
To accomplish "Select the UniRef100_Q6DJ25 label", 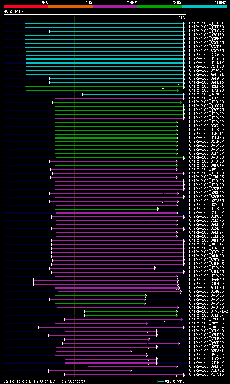I will point(206,138).
